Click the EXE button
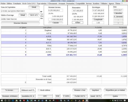The width and height of the screenshot is (128, 102). (57, 96)
